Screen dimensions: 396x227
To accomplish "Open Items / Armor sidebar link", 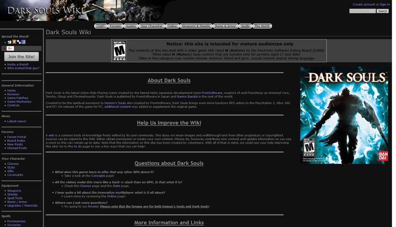I will (x=17, y=202).
